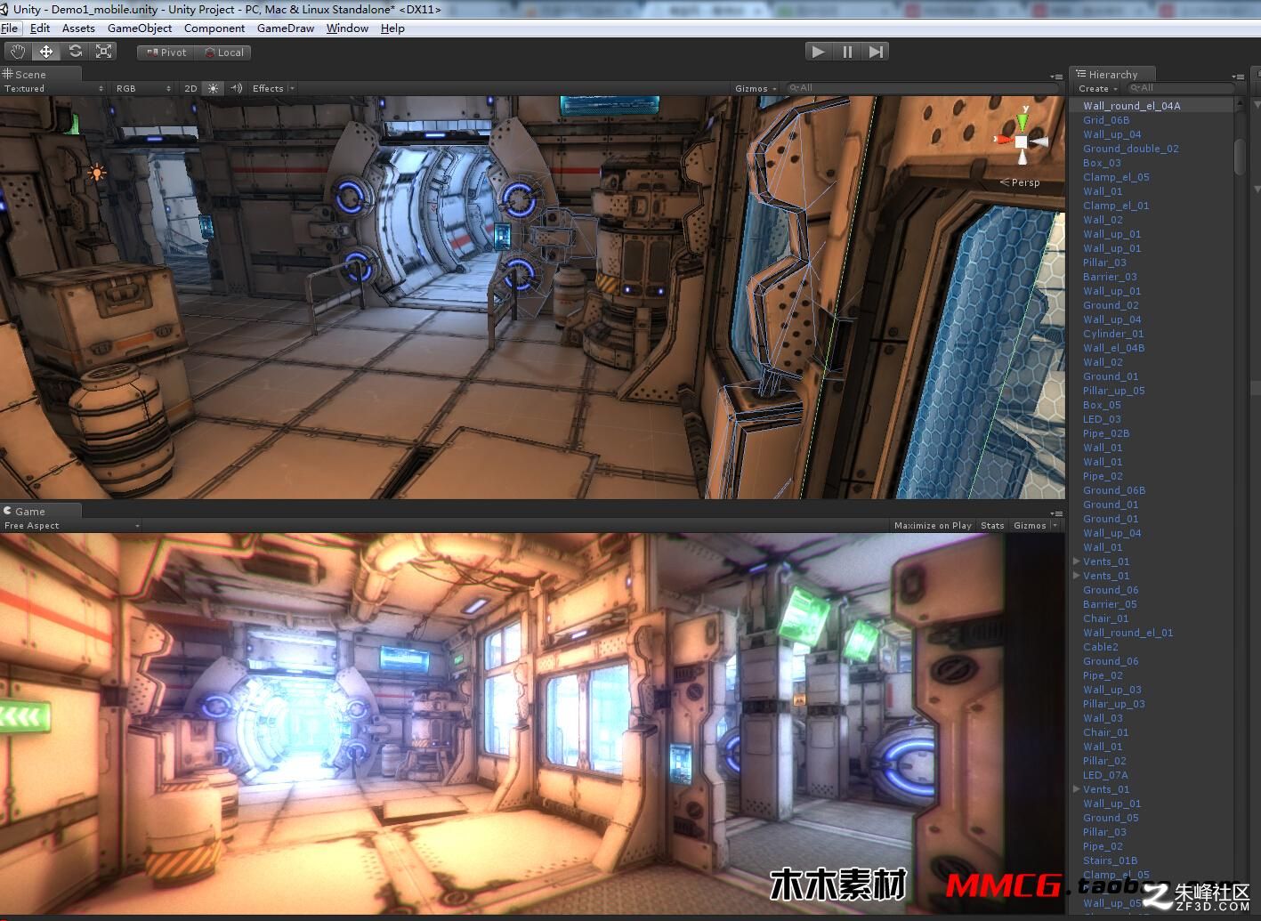1261x921 pixels.
Task: Toggle scene lighting sun icon
Action: (213, 88)
